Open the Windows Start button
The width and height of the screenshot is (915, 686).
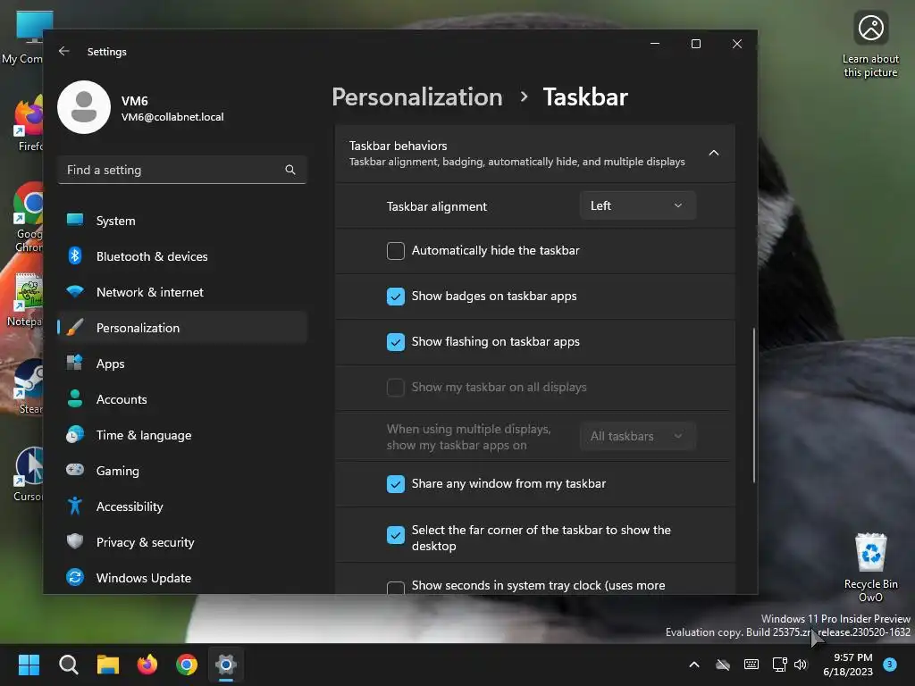pyautogui.click(x=29, y=665)
